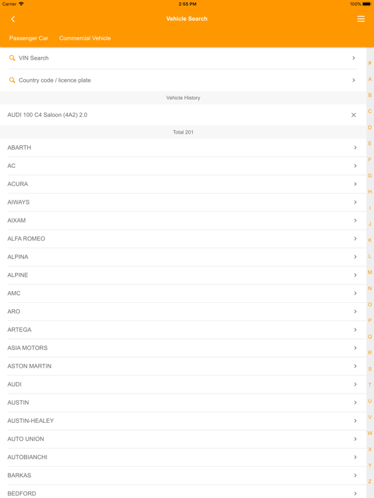This screenshot has width=374, height=498.
Task: Jump to letter F in index bar
Action: [370, 160]
